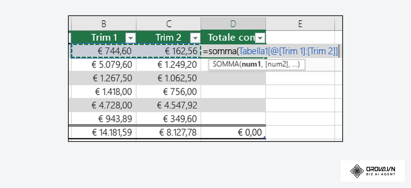Select cell with € 1.418,00

pos(104,92)
